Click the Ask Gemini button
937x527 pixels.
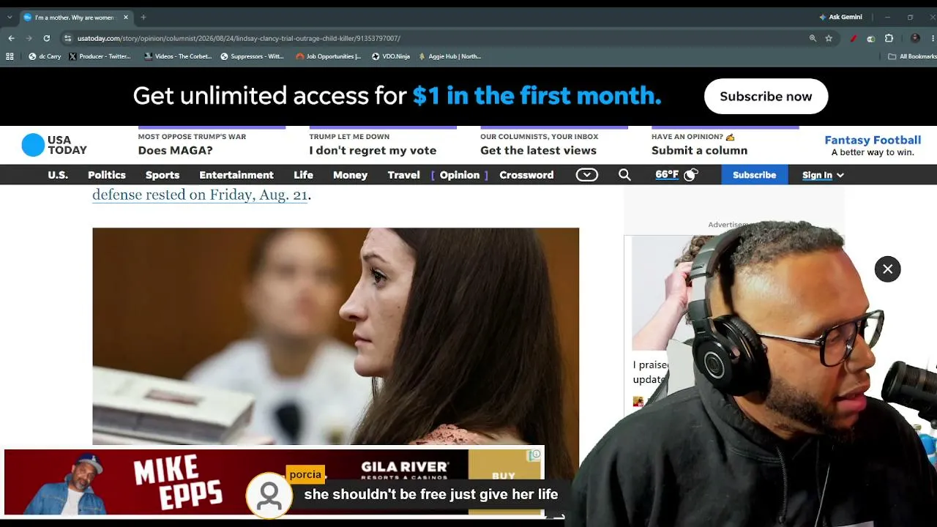coord(840,17)
